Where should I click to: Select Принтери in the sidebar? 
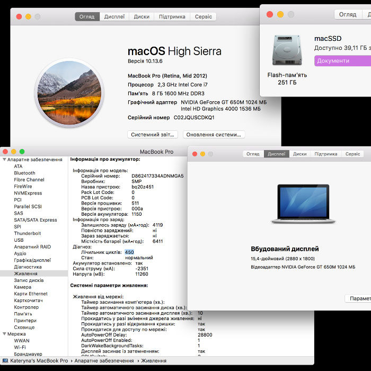(x=25, y=321)
